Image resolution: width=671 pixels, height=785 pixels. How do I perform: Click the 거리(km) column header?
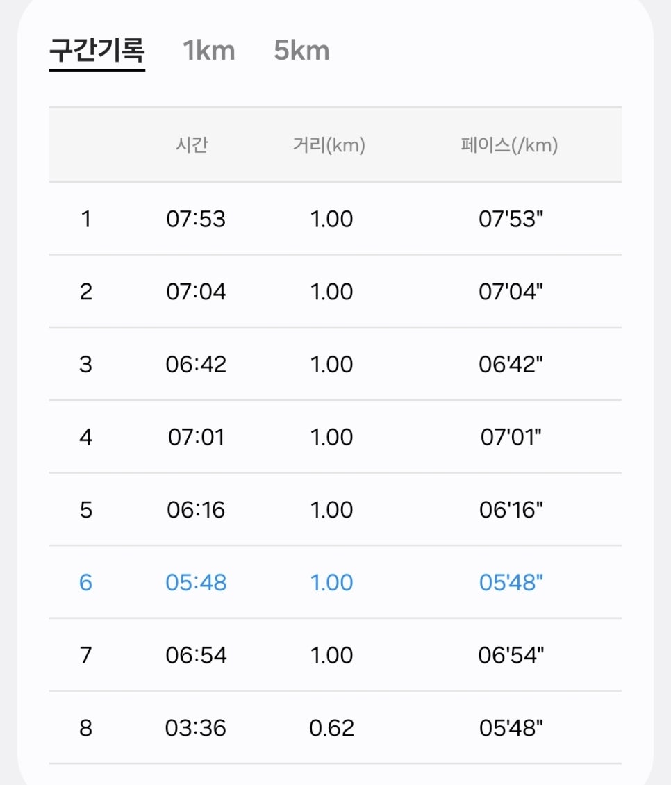coord(329,145)
